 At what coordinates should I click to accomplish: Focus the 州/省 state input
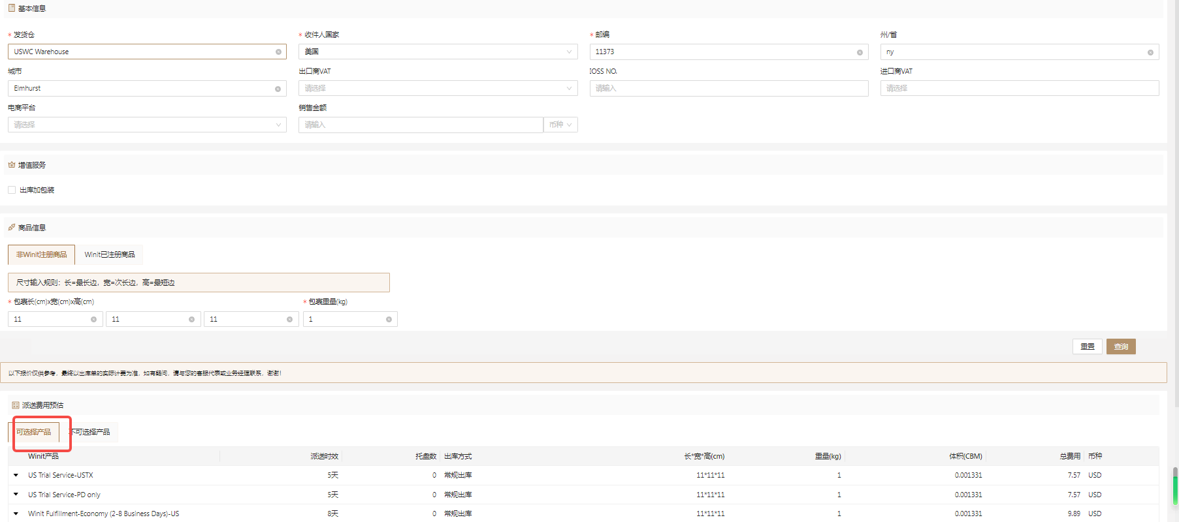coord(1020,52)
